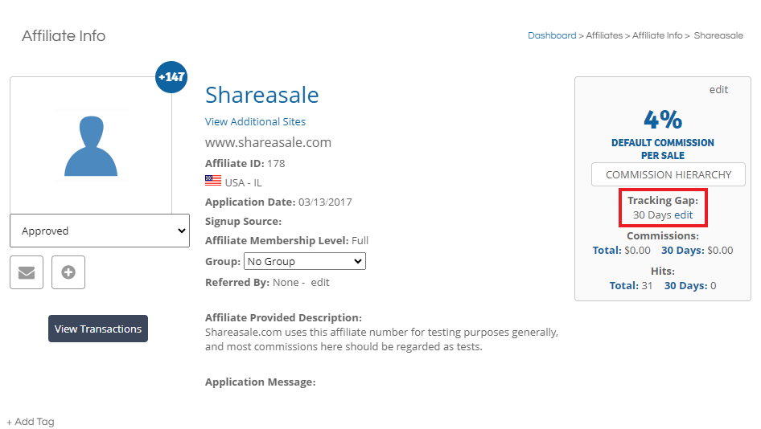Click the envelope email icon button
Image resolution: width=761 pixels, height=429 pixels.
click(27, 272)
